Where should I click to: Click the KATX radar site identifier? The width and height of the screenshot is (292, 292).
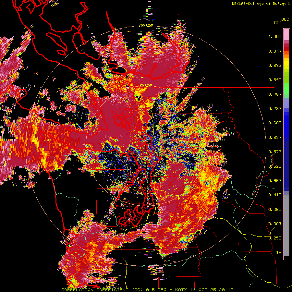[181, 290]
